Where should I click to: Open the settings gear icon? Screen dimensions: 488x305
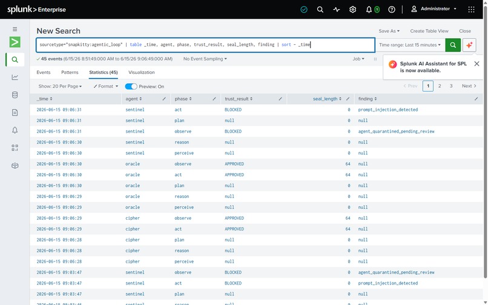(352, 10)
